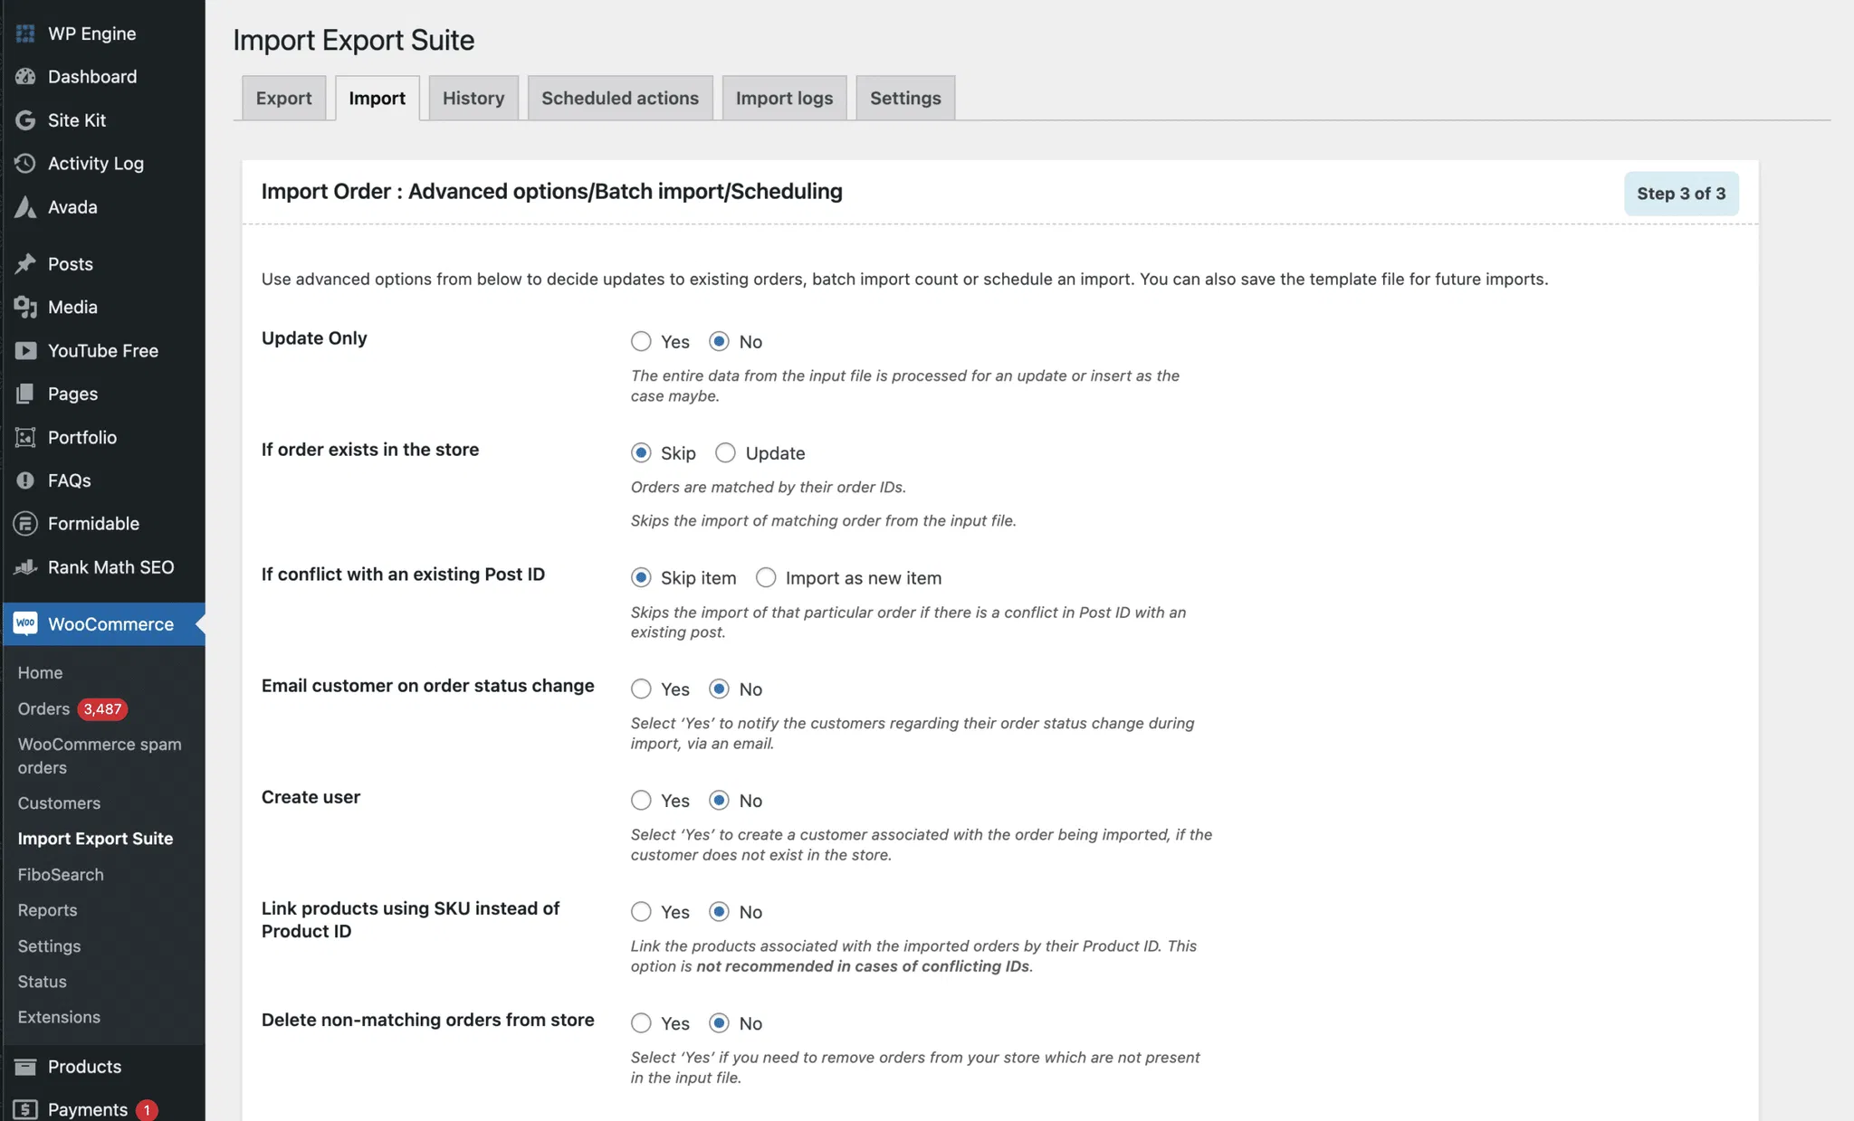Go to WooCommerce Customers page
The height and width of the screenshot is (1121, 1854).
tap(59, 803)
